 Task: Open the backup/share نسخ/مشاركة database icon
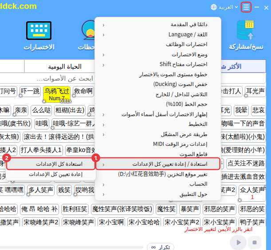246,30
